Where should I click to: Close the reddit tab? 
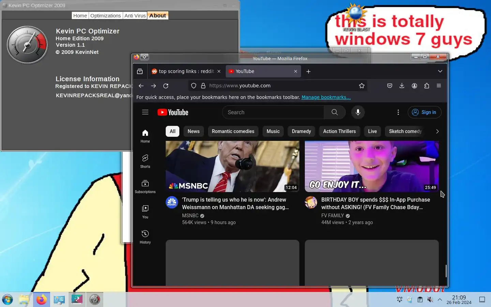tap(219, 71)
